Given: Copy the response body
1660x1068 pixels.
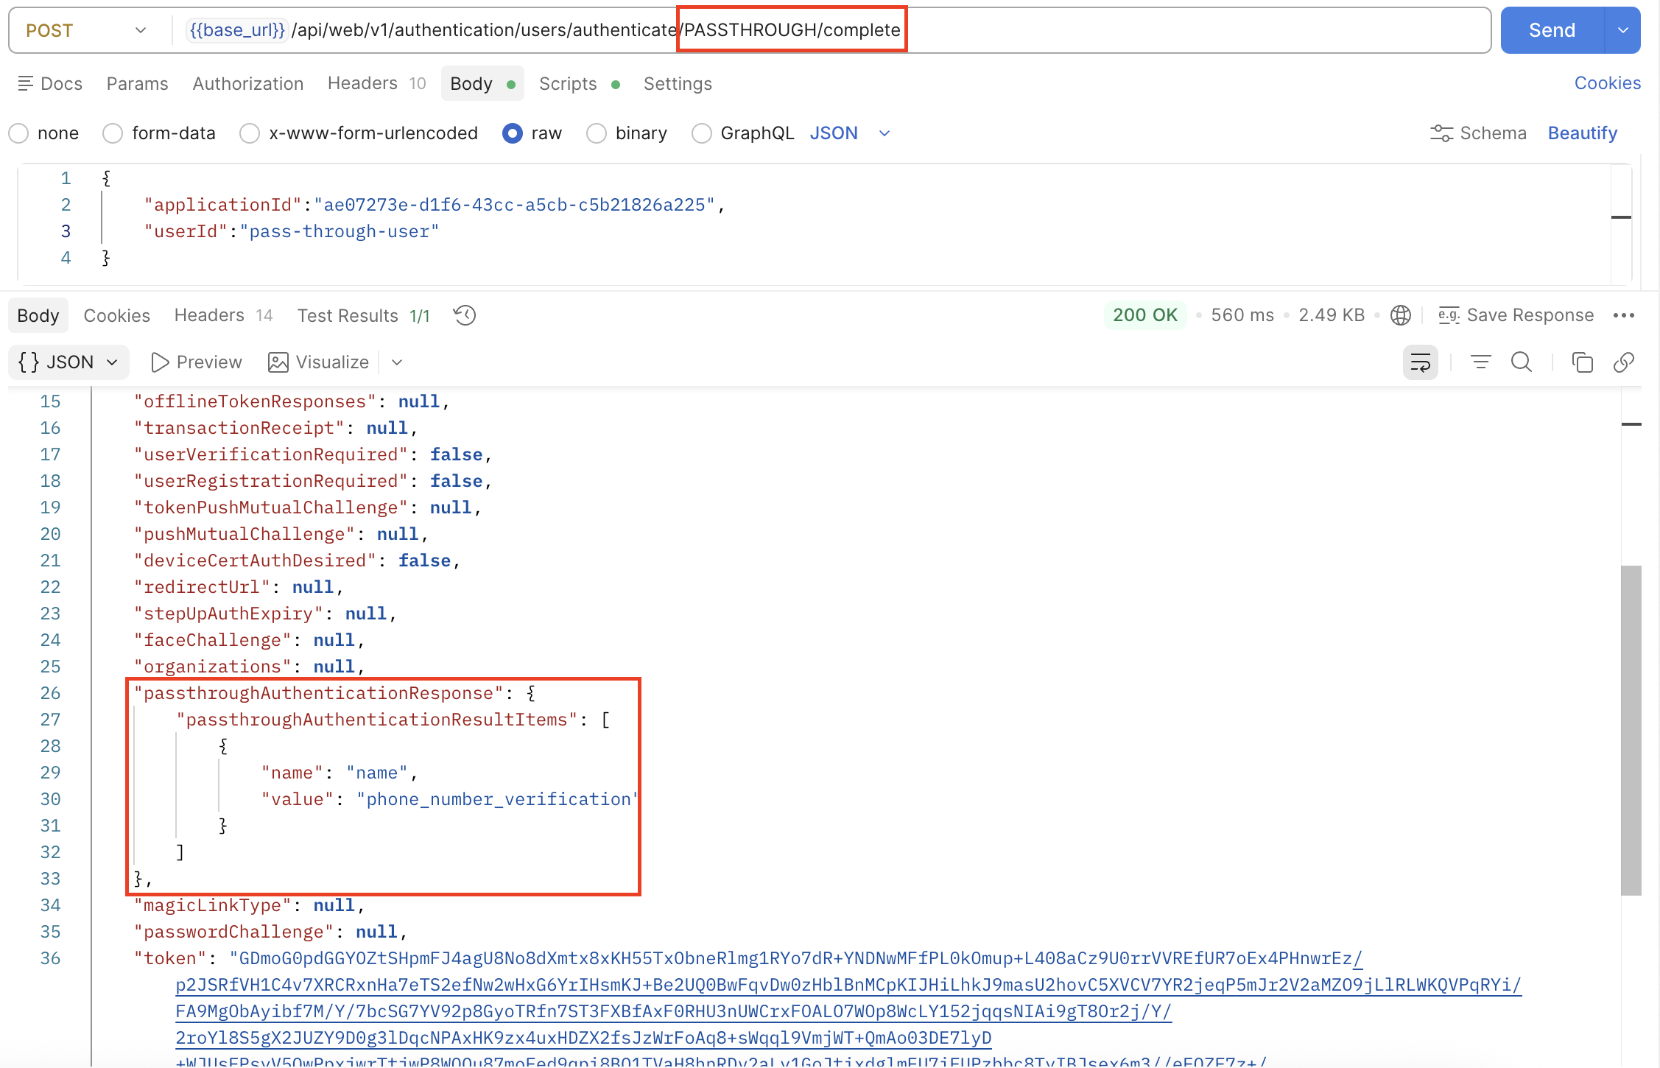Looking at the screenshot, I should click(1583, 362).
